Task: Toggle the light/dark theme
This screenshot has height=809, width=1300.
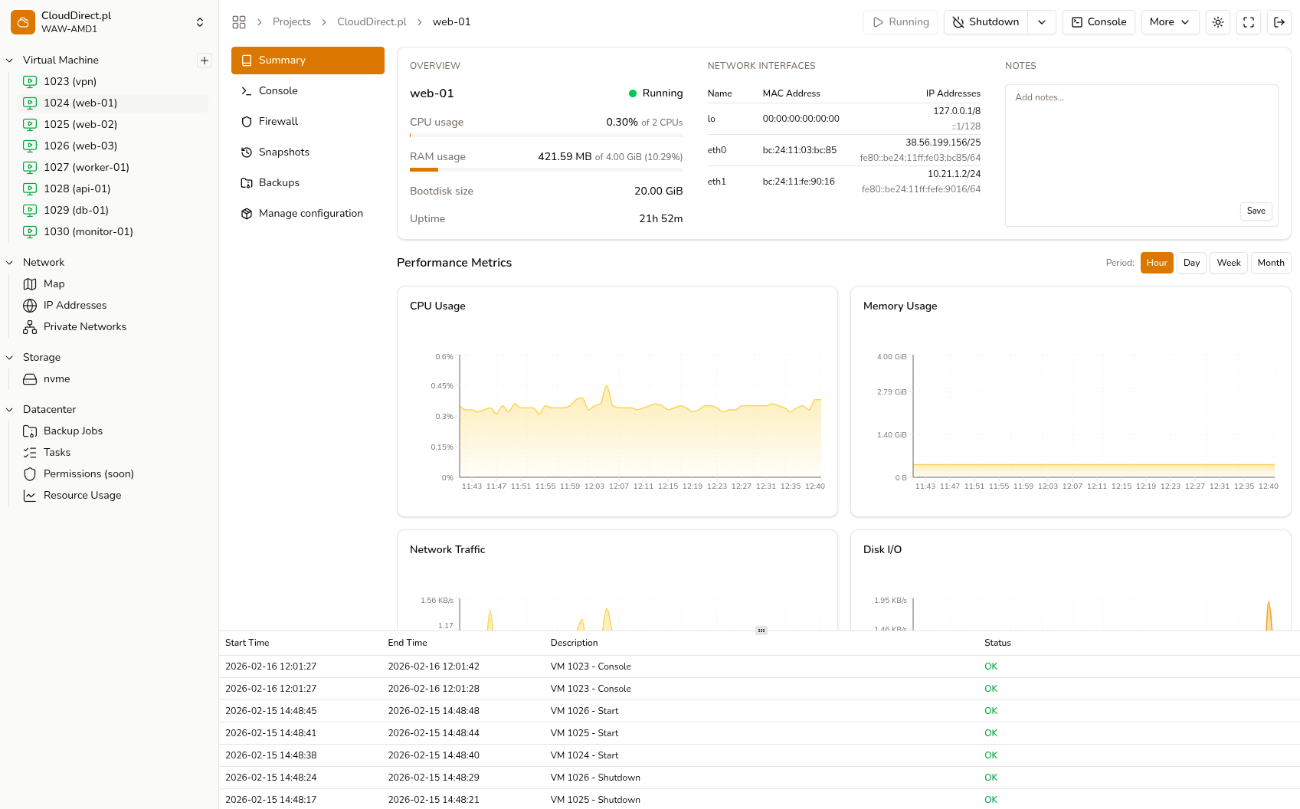Action: pyautogui.click(x=1217, y=22)
